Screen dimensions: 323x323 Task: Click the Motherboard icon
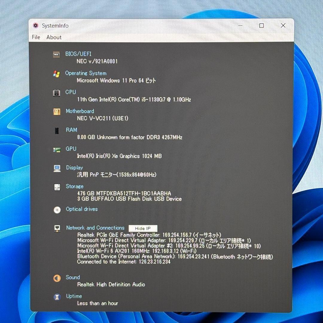point(57,111)
